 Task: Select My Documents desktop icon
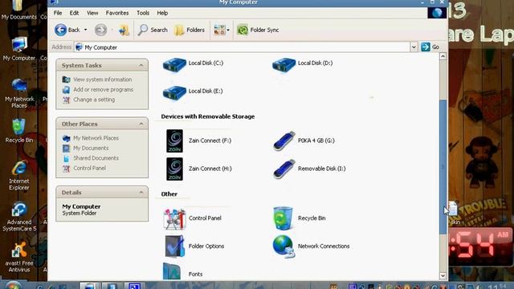pyautogui.click(x=19, y=10)
